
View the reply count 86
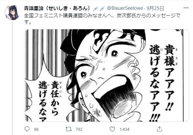point(36,129)
